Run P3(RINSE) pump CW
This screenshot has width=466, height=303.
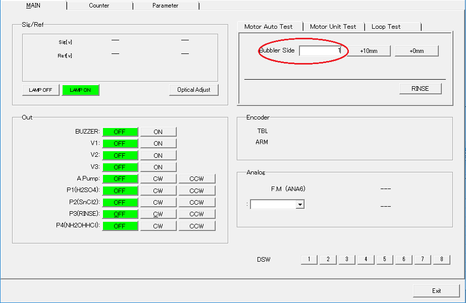point(158,214)
